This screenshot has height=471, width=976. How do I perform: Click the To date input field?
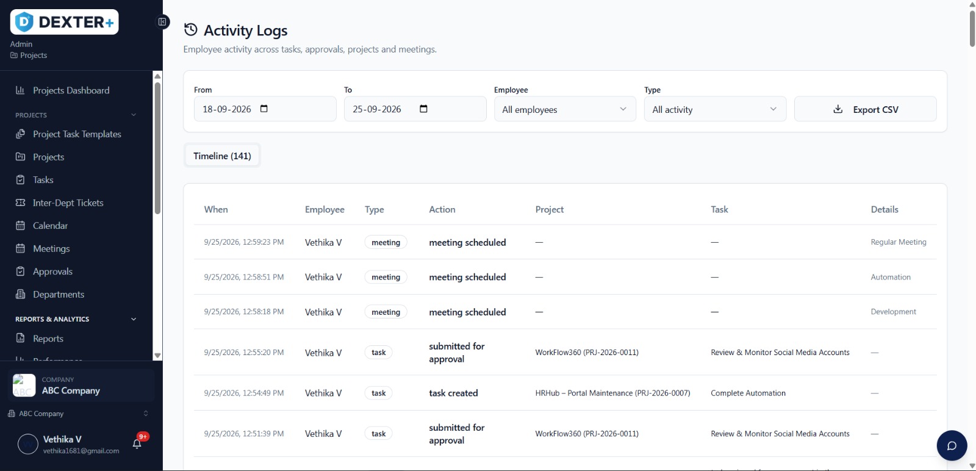[415, 109]
